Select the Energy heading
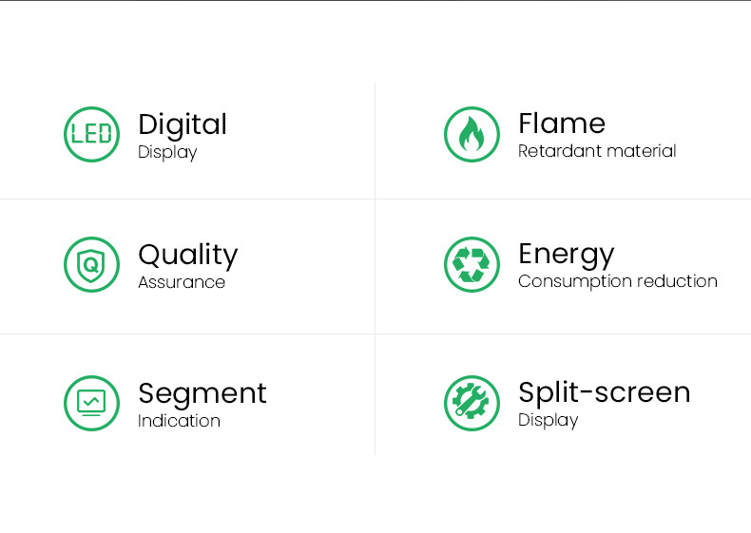The width and height of the screenshot is (751, 533). click(567, 254)
